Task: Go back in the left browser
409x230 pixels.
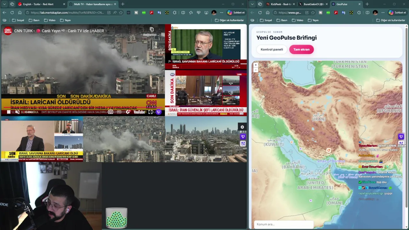Action: click(x=4, y=12)
